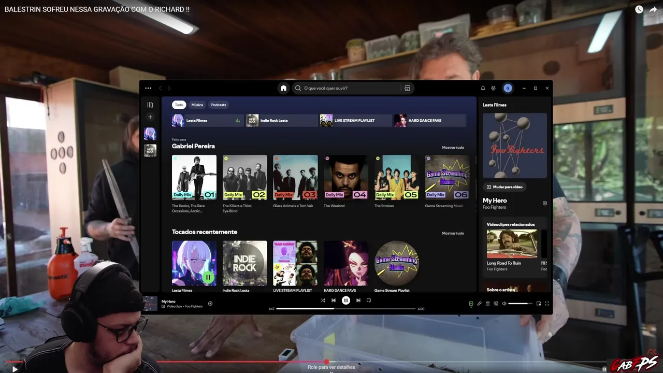Open the miniplayer icon
This screenshot has height=373, width=663.
(x=538, y=304)
